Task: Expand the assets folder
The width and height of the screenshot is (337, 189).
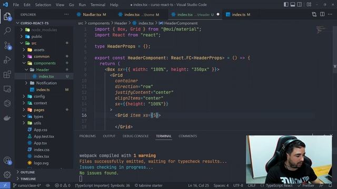Action: [24, 50]
